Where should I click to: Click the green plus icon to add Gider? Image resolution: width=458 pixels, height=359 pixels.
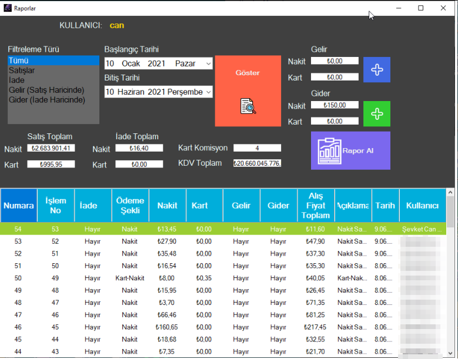(377, 113)
